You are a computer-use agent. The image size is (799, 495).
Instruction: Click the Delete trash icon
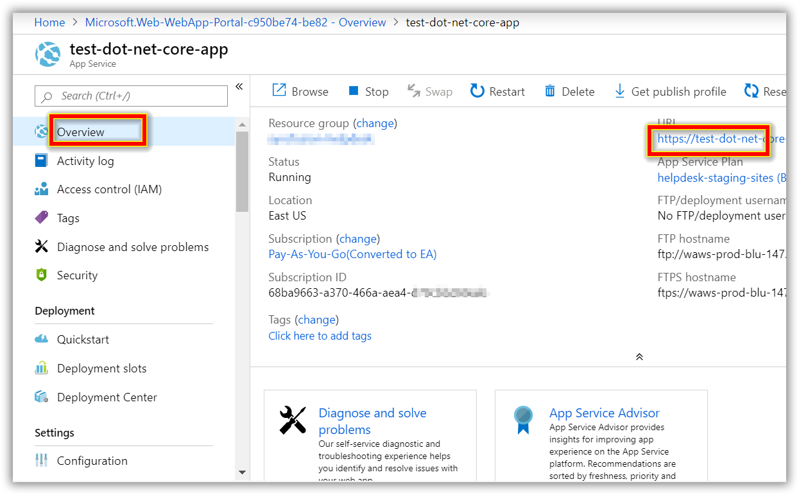click(550, 91)
